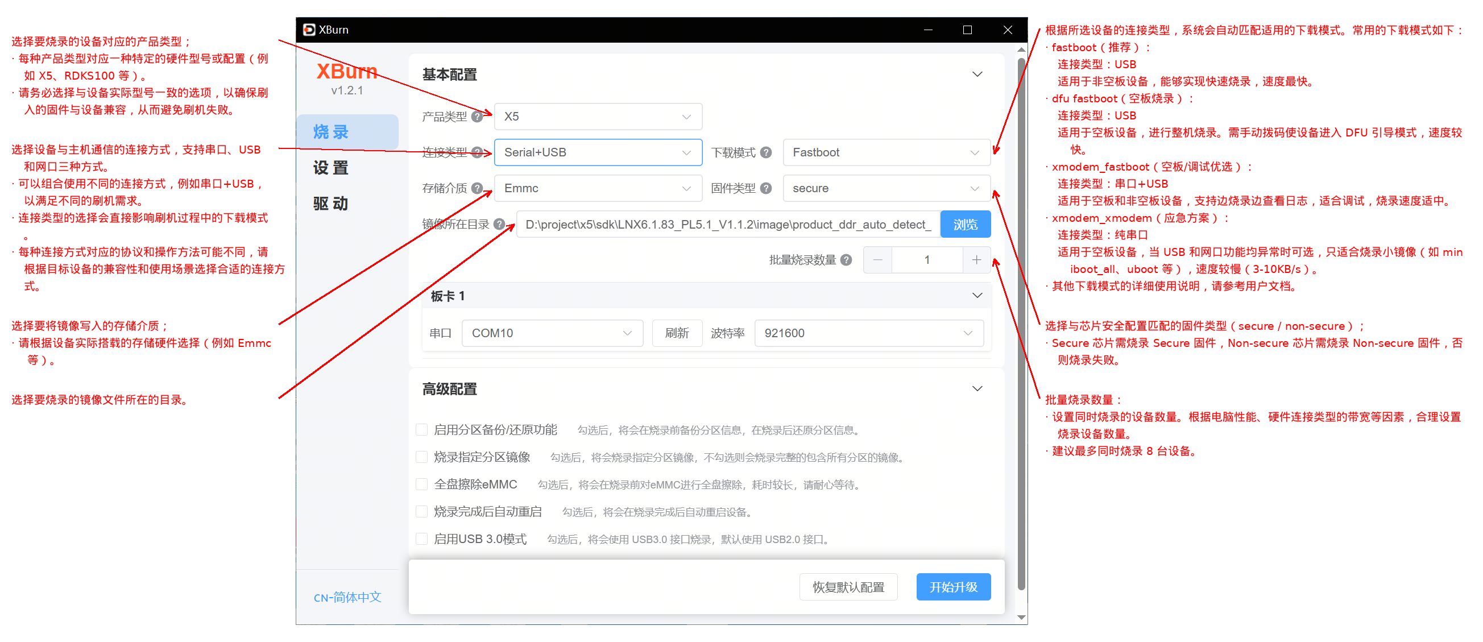Screen dimensions: 1483x642
Task: Close the XBurn window
Action: click(x=1008, y=30)
